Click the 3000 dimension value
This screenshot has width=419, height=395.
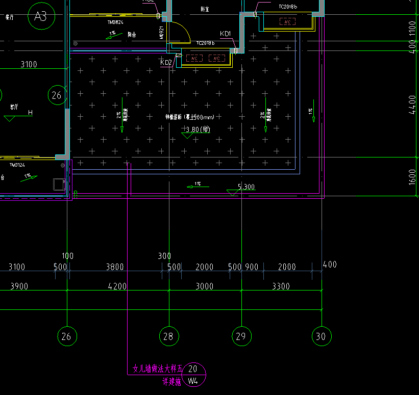point(205,286)
